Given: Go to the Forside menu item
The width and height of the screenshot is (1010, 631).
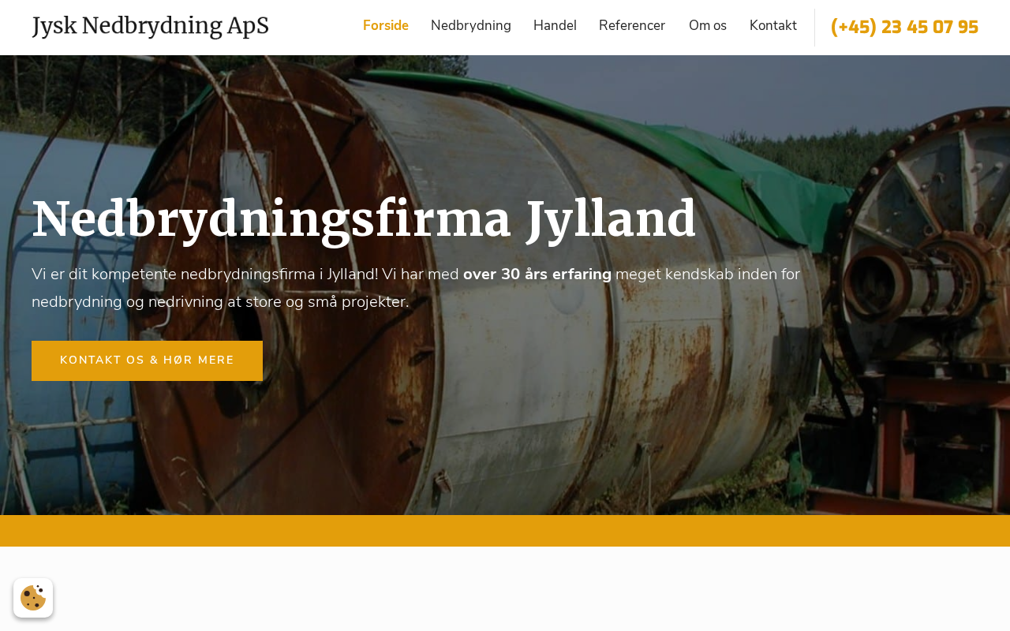Looking at the screenshot, I should click(x=386, y=26).
